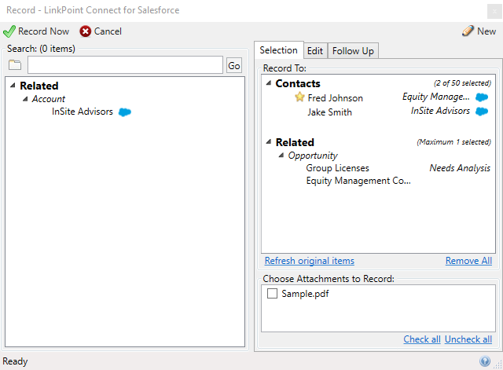Screen dimensions: 503x370
Task: Click the pencil New icon
Action: point(468,31)
